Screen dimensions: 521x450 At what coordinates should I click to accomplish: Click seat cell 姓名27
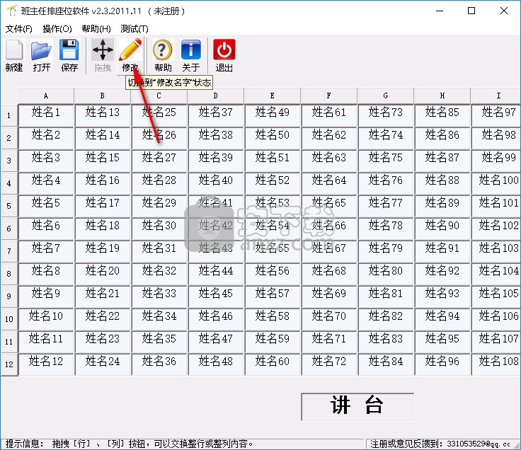[159, 161]
